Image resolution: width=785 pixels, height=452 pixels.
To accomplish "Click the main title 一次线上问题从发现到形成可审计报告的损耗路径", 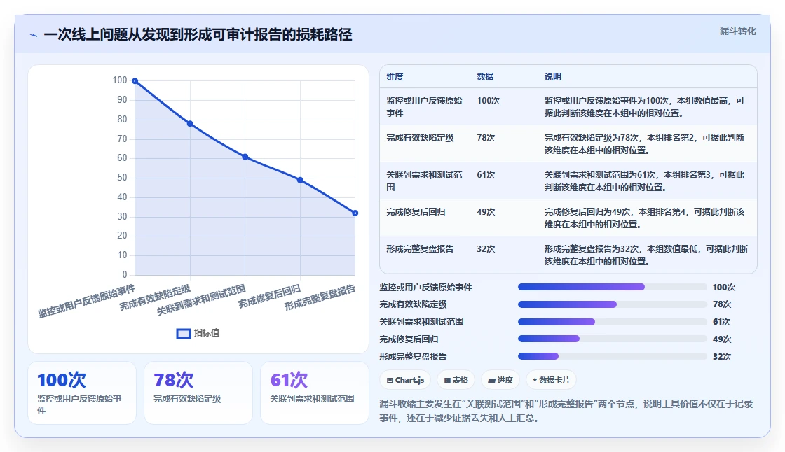I will pyautogui.click(x=198, y=34).
